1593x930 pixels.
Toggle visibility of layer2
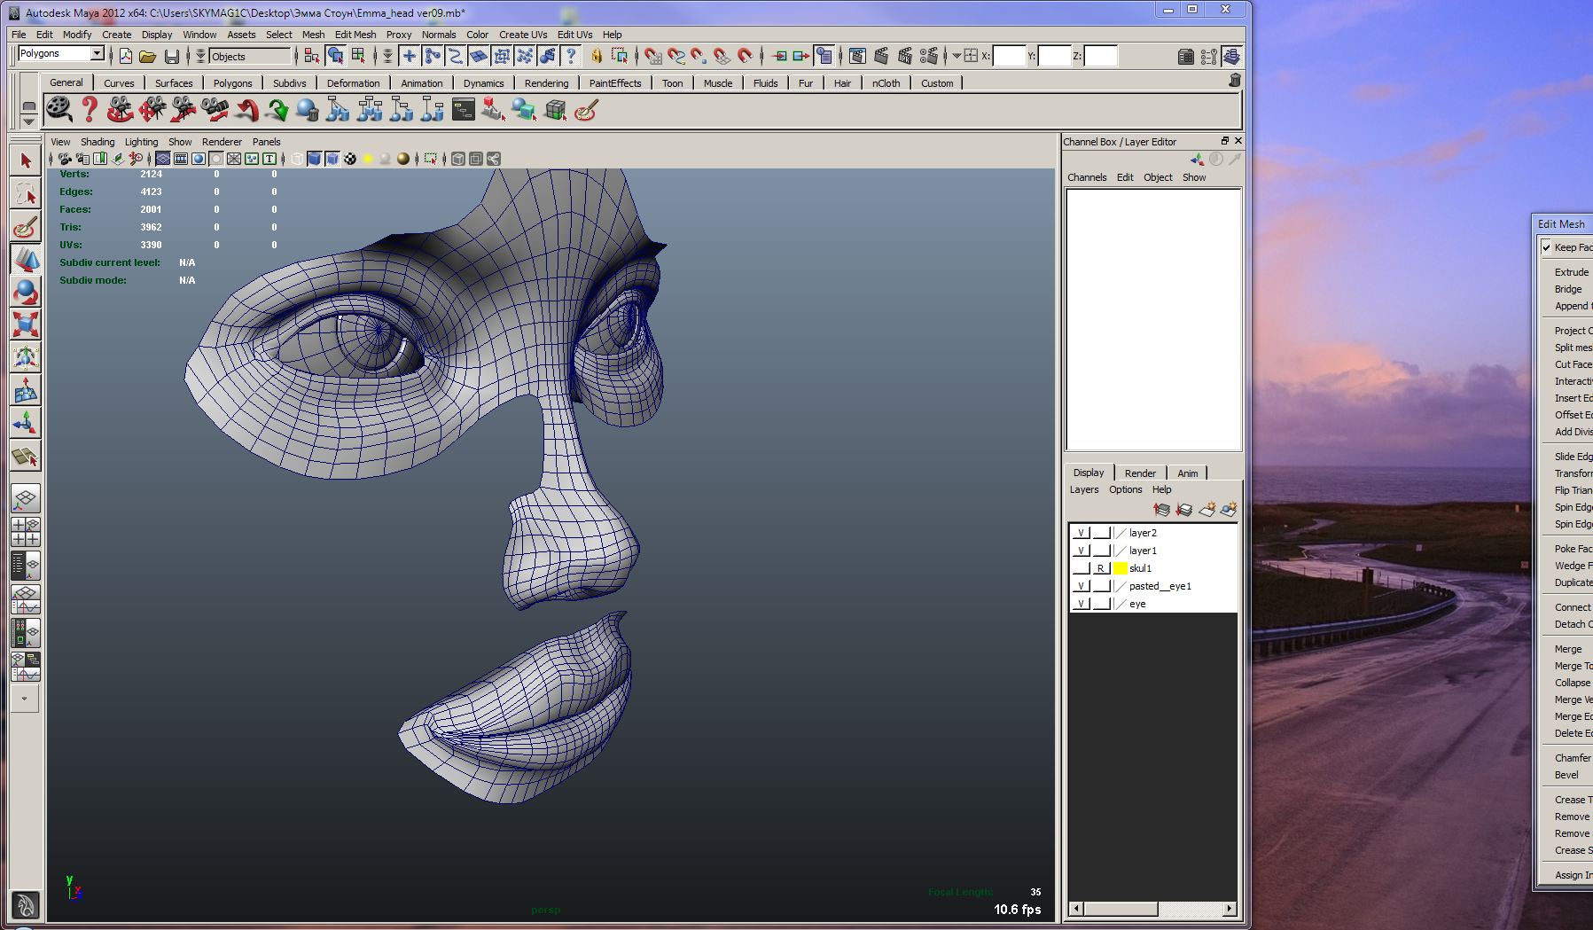click(1081, 534)
